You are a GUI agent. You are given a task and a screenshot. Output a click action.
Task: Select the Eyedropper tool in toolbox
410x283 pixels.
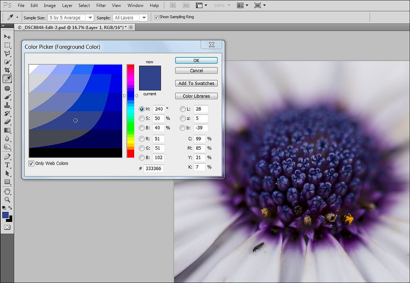(7, 79)
